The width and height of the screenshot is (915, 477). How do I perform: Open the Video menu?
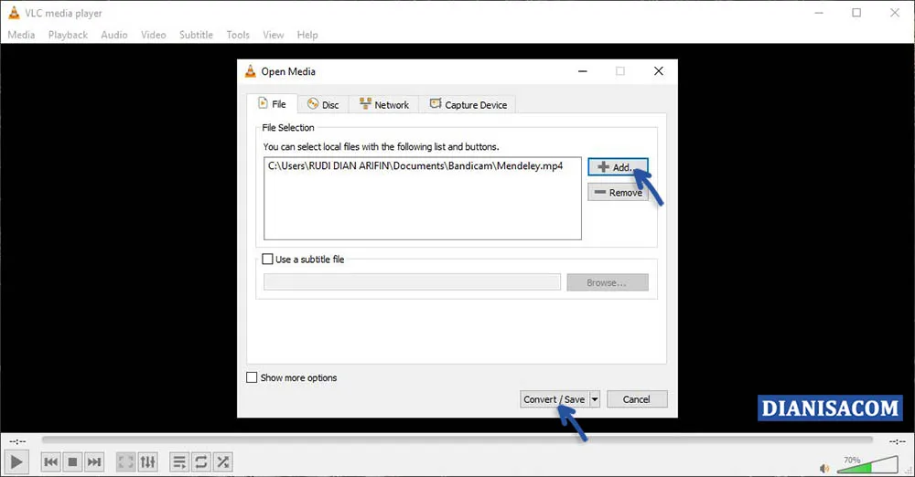(x=153, y=35)
